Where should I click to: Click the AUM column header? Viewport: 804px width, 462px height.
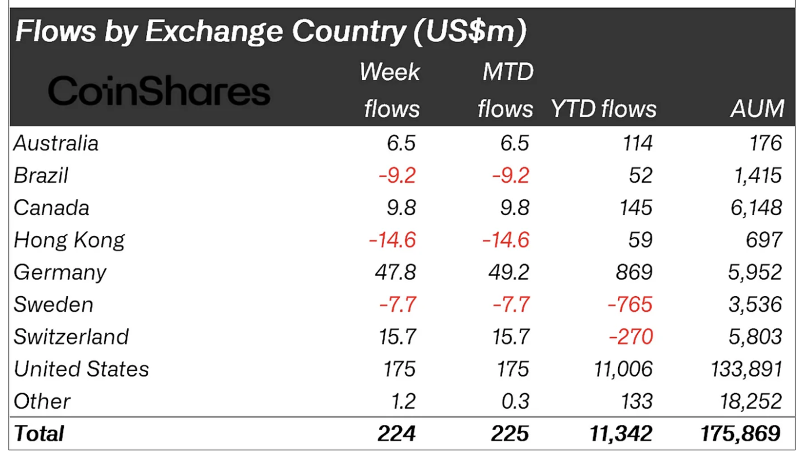(758, 109)
